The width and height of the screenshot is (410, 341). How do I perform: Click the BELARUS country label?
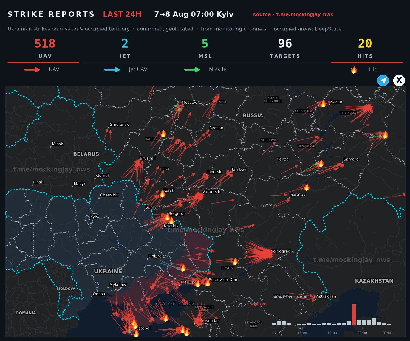86,154
